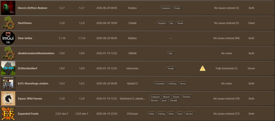The height and width of the screenshot is (121, 275).
Task: Click the Shintharo12, sekelst... authors cell
Action: (132, 98)
